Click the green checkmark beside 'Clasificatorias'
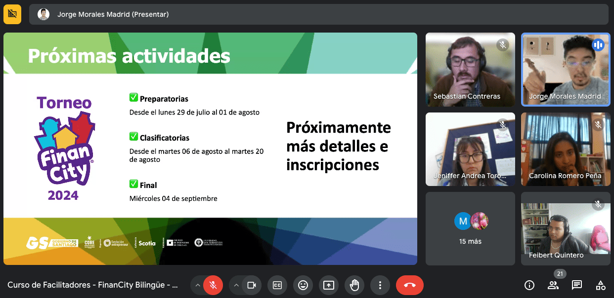The height and width of the screenshot is (298, 614). pyautogui.click(x=133, y=136)
